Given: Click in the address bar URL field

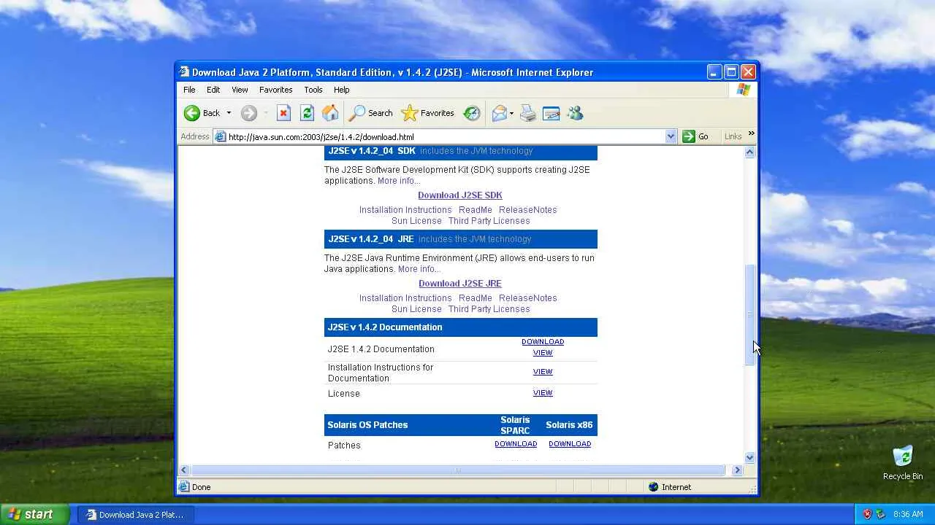Looking at the screenshot, I should point(446,136).
